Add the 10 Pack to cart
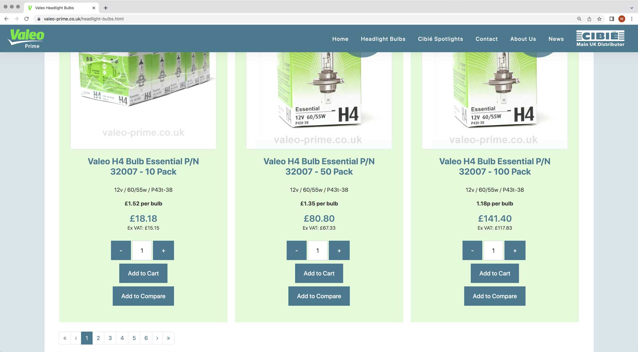 pos(143,273)
